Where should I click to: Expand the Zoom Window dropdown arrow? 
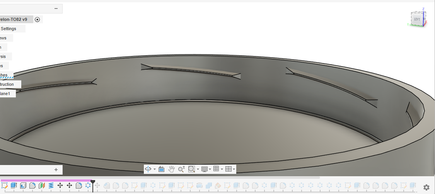pyautogui.click(x=198, y=169)
